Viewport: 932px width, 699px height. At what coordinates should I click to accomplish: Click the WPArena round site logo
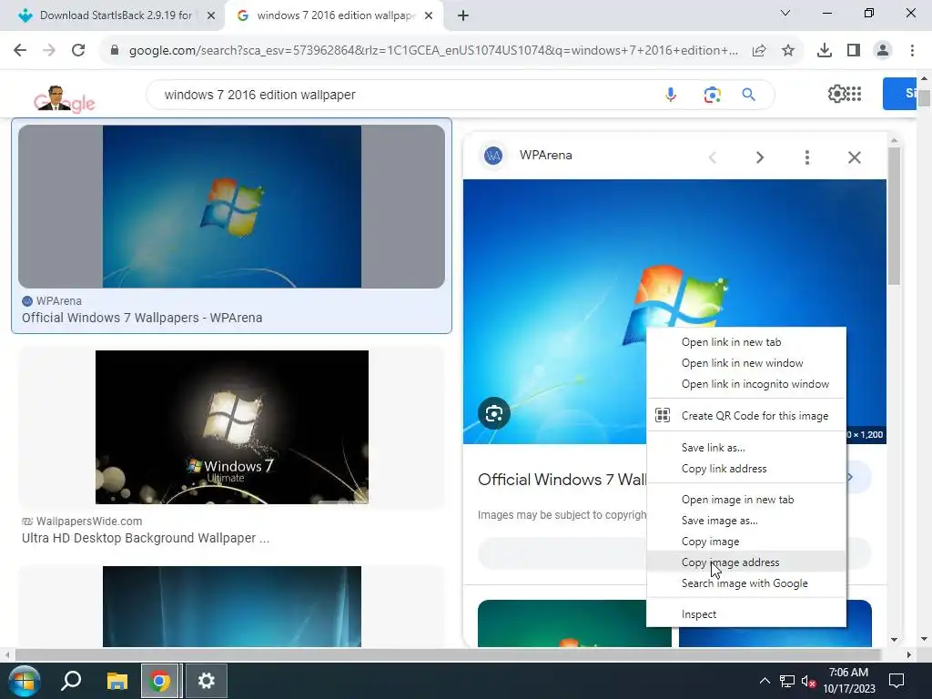tap(493, 156)
